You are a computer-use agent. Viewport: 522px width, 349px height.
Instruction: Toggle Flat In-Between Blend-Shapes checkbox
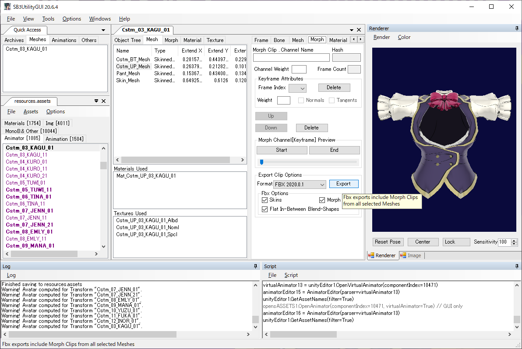[265, 209]
